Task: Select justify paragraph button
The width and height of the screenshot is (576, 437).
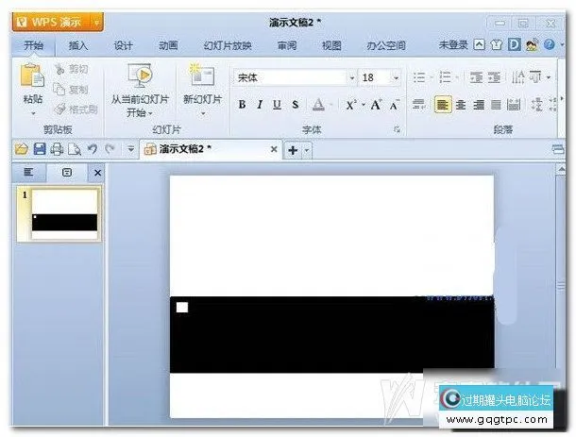Action: (497, 105)
